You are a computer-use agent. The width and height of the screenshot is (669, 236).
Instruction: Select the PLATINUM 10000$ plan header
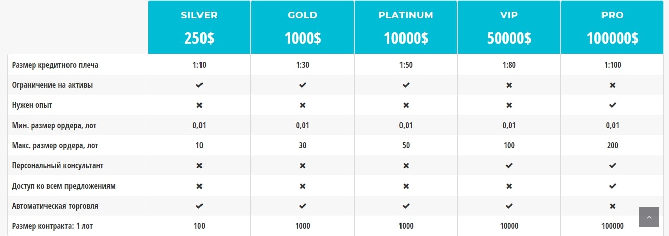pos(406,27)
